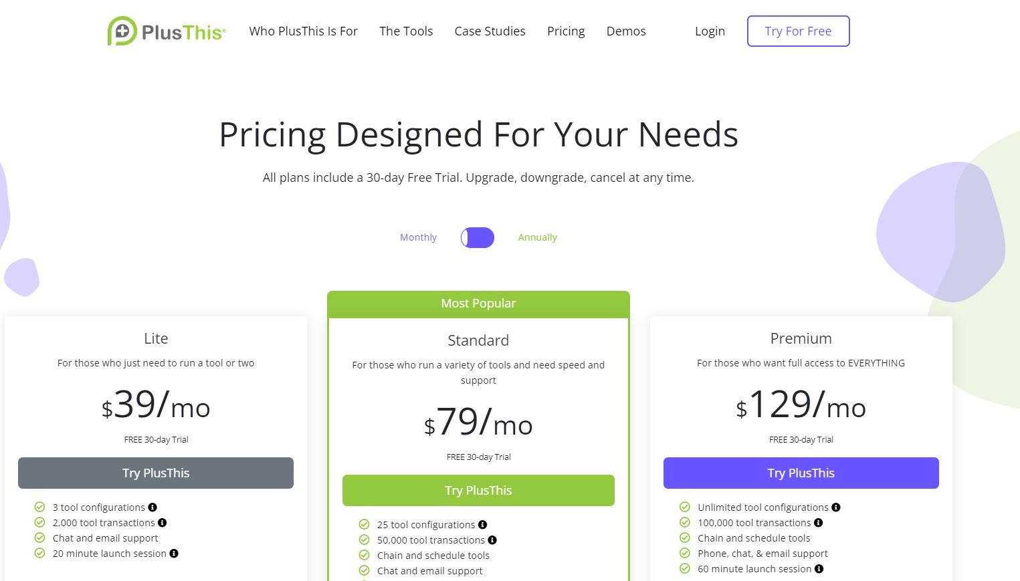Go to Case Studies page
The image size is (1020, 581).
[x=490, y=31]
